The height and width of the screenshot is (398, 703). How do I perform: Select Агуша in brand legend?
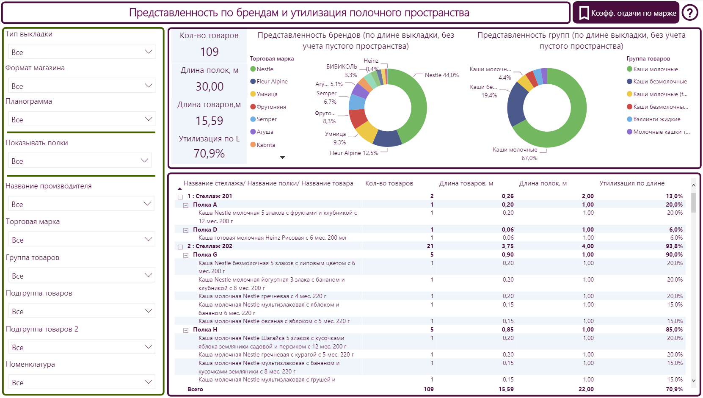pyautogui.click(x=262, y=132)
